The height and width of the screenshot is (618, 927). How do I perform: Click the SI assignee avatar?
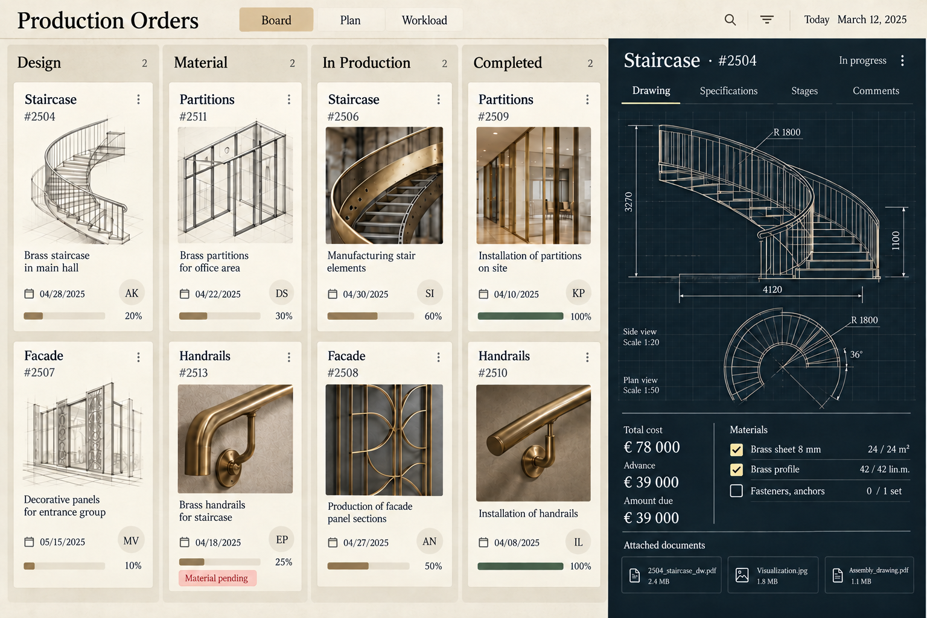coord(430,293)
